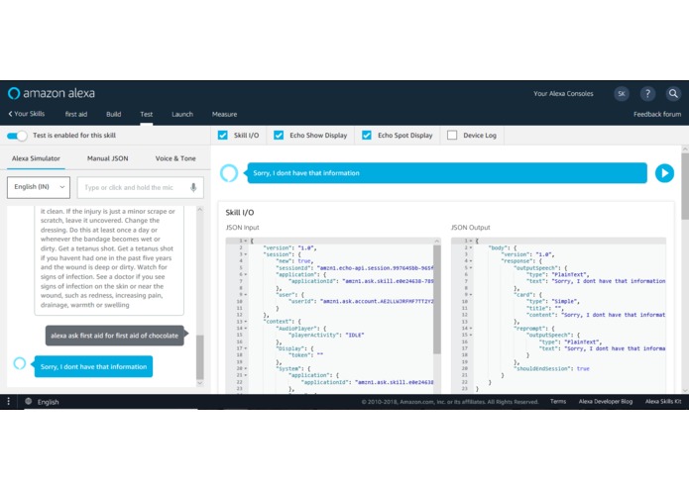Open the Terms footer link
This screenshot has width=689, height=489.
pos(558,401)
